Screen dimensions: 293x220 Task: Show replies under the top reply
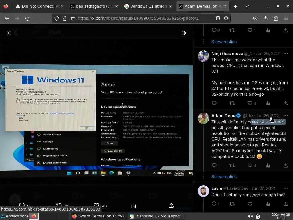tap(224, 42)
